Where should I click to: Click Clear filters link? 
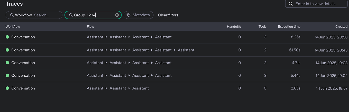click(x=168, y=15)
